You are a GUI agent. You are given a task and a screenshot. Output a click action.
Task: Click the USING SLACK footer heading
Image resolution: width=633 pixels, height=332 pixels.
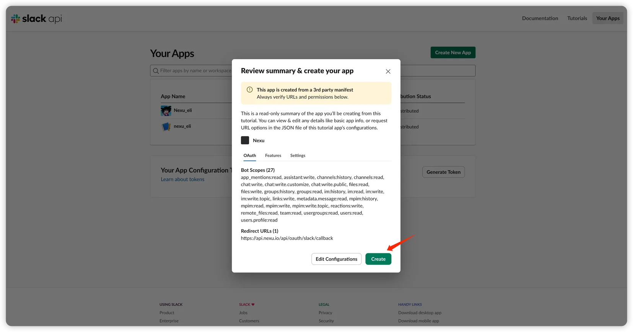coord(171,305)
